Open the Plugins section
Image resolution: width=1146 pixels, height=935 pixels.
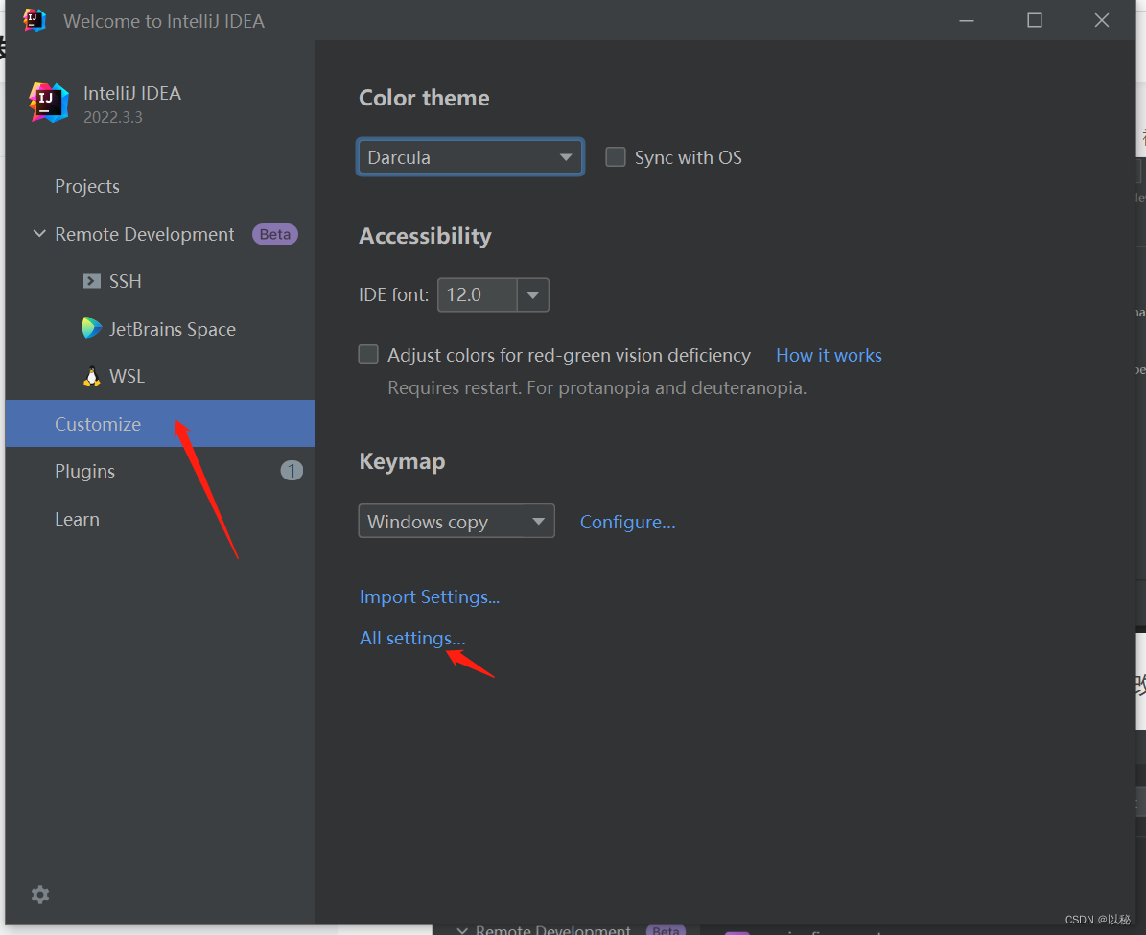(x=160, y=472)
